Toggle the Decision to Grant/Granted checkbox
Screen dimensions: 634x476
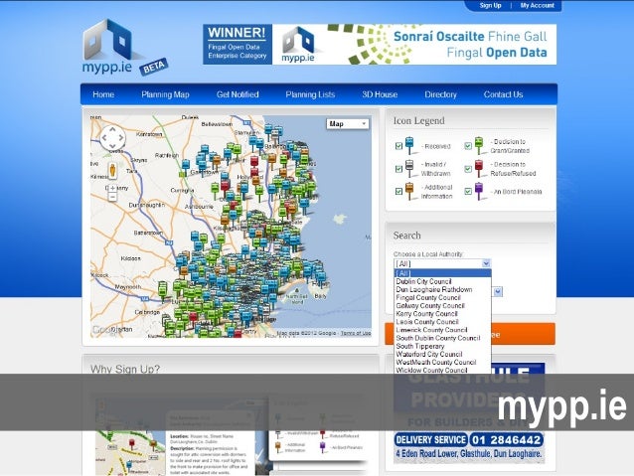pos(468,146)
